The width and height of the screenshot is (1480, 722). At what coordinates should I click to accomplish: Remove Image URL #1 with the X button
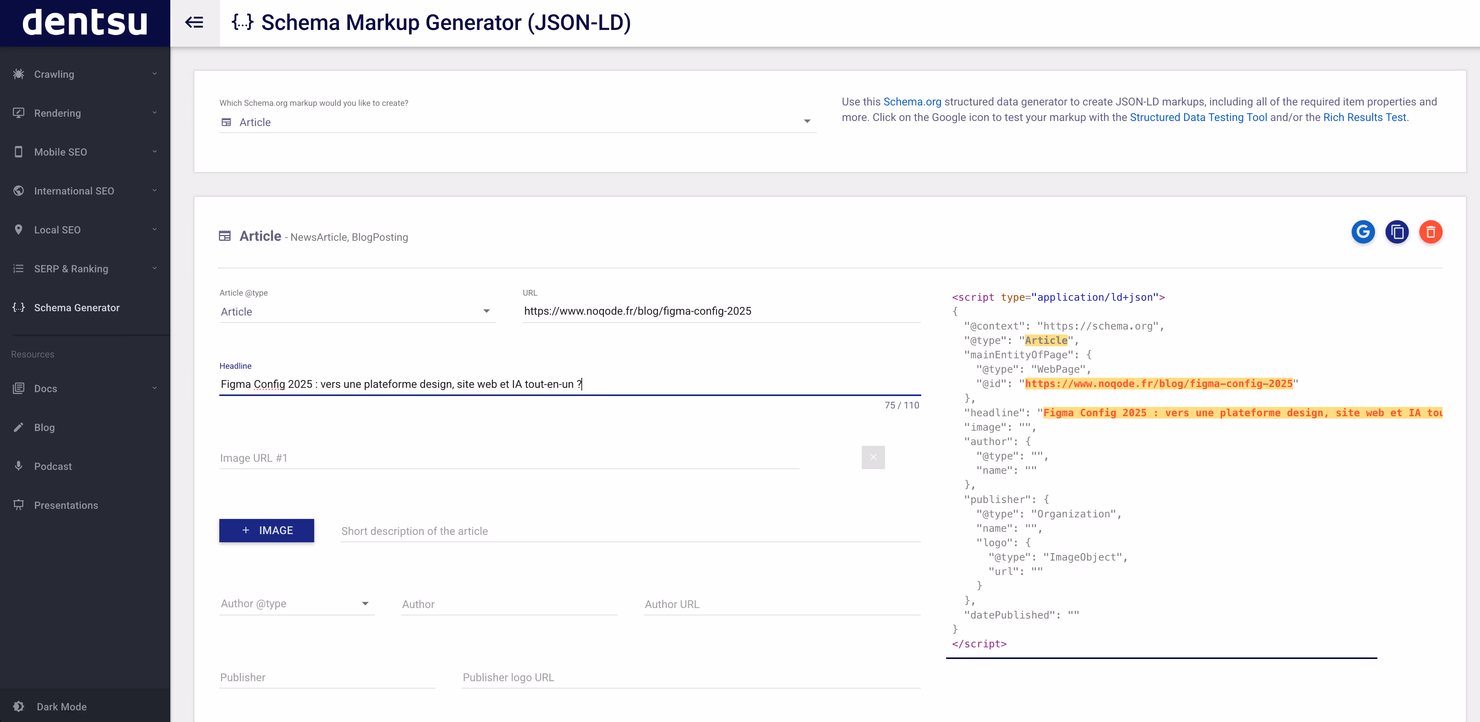coord(873,457)
